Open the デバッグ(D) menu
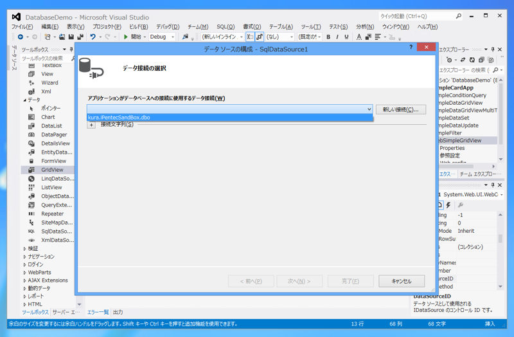The width and height of the screenshot is (514, 337). [168, 27]
